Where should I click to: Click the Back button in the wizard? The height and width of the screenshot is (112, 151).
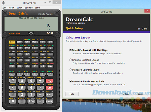click(126, 94)
